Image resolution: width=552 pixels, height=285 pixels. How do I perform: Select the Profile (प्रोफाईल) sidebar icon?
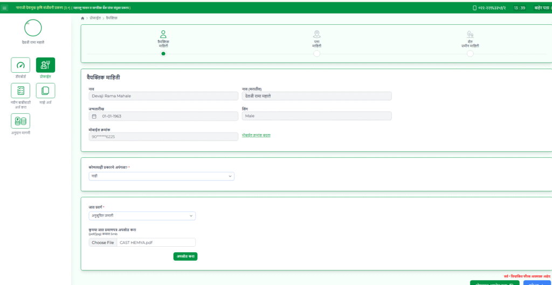tap(45, 65)
